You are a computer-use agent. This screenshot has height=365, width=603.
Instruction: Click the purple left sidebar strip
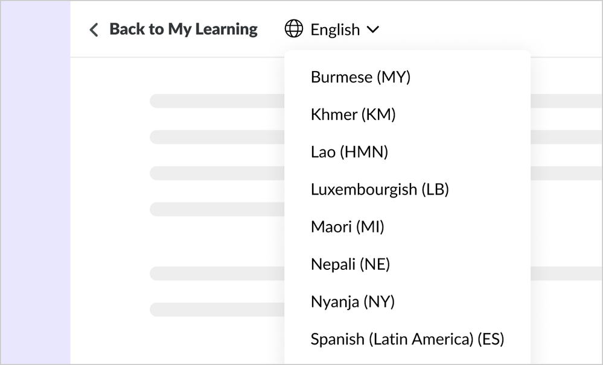coord(36,181)
